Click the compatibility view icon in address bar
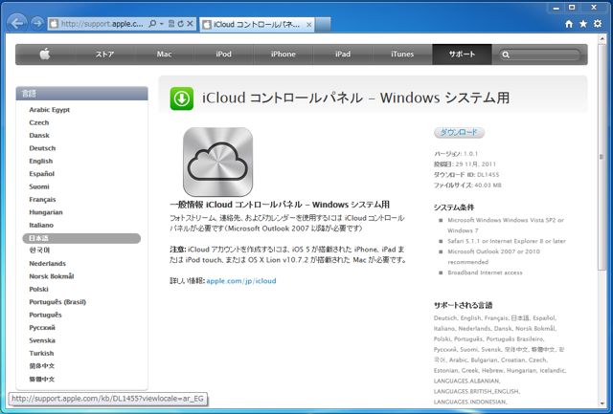Viewport: 613px width, 414px height. 171,24
